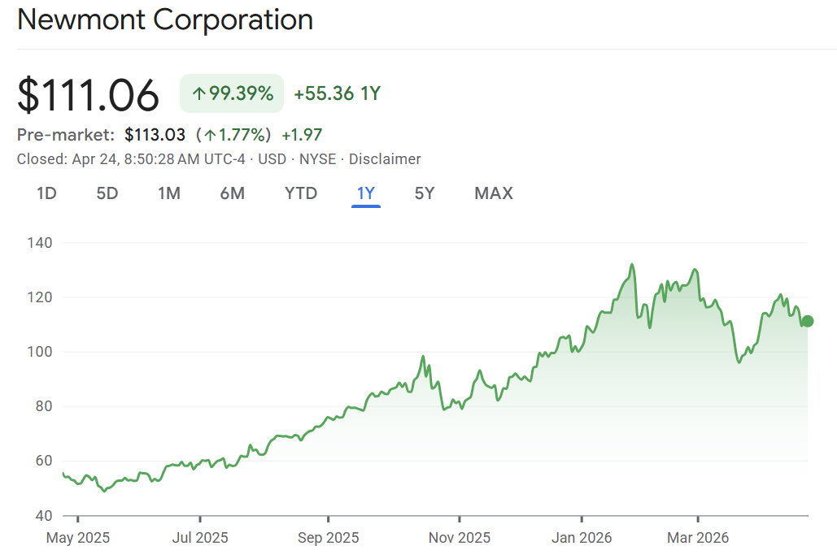This screenshot has width=837, height=559.
Task: Click the May 2025 axis label
Action: point(78,537)
